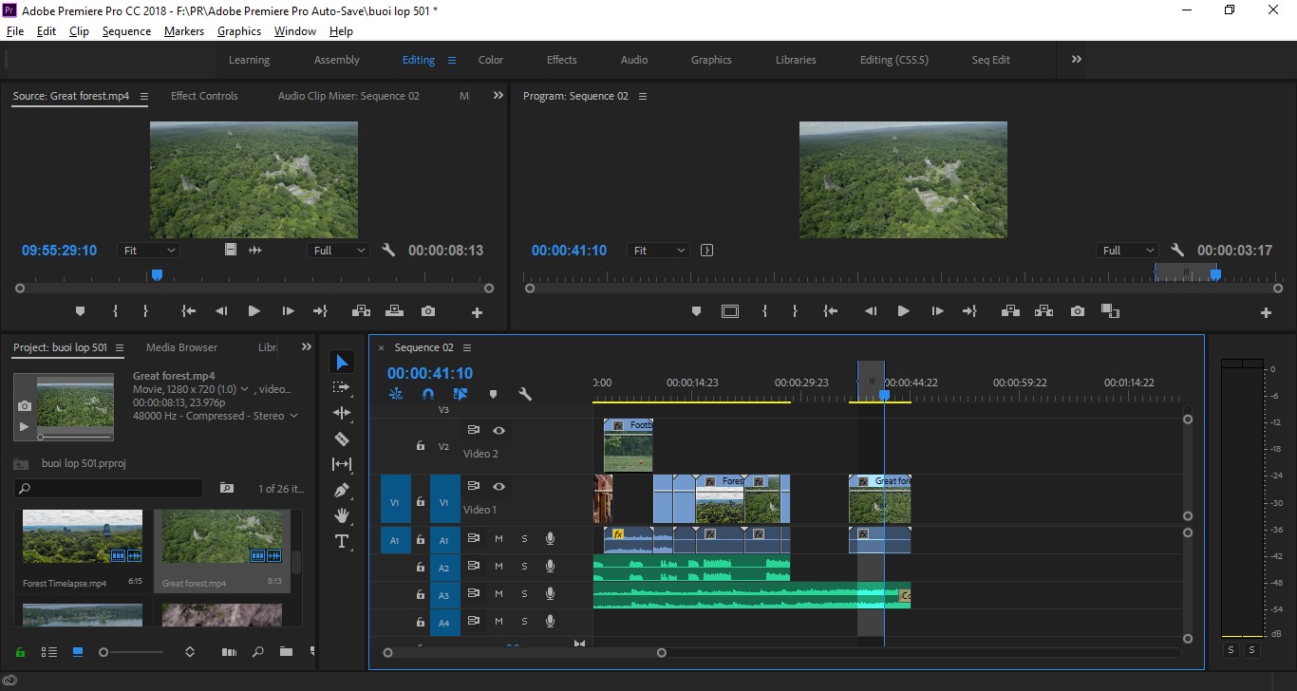1297x691 pixels.
Task: Select the Razor tool
Action: pyautogui.click(x=342, y=439)
